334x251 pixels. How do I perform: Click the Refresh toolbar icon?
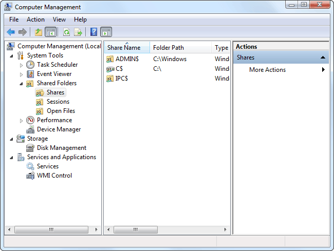[x=66, y=32]
